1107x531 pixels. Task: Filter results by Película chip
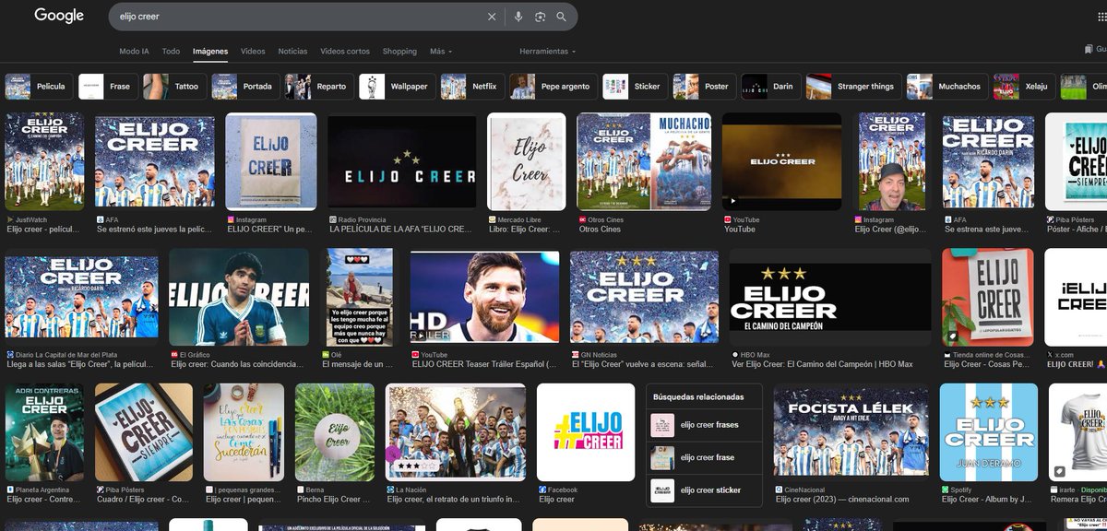38,87
